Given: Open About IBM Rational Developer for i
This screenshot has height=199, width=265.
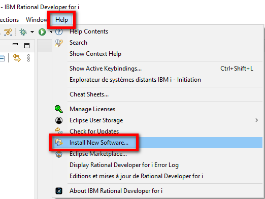Looking at the screenshot, I should [x=116, y=191].
